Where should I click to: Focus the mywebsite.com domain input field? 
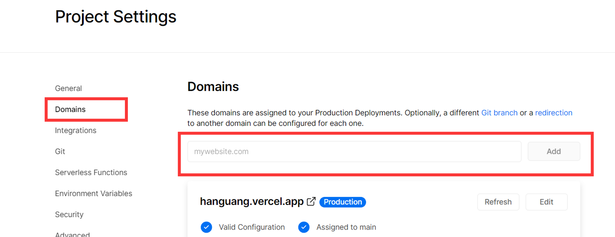click(x=354, y=151)
